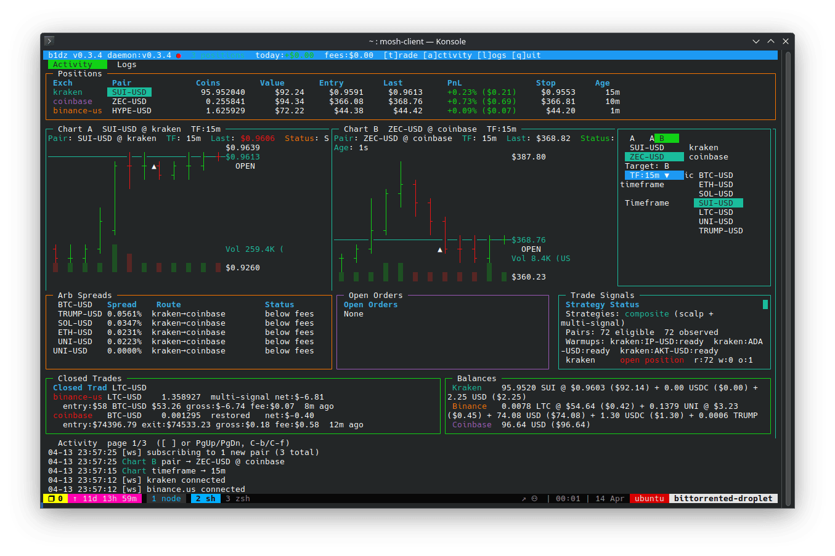The width and height of the screenshot is (835, 556).
Task: Switch to the Logs tab
Action: coord(126,64)
